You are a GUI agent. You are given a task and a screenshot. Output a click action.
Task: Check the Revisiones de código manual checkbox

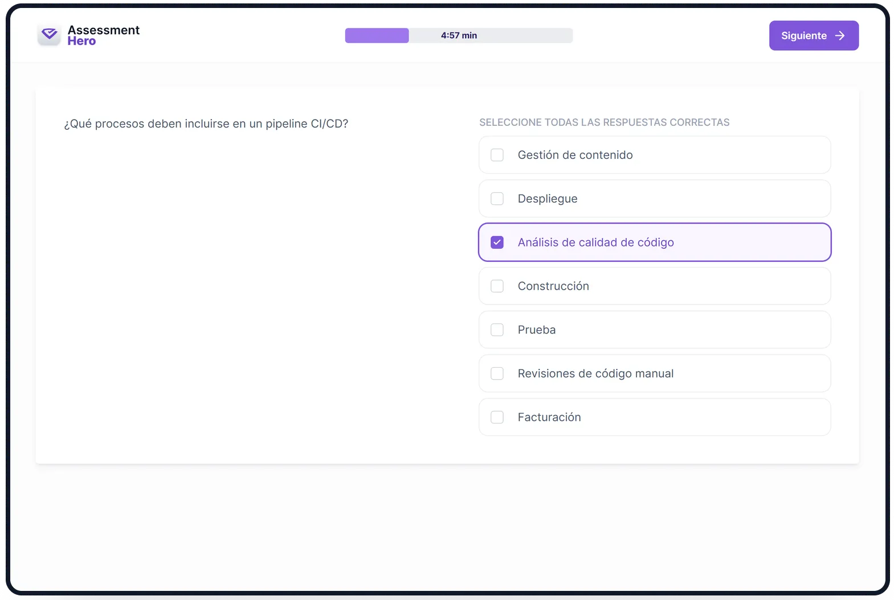(497, 373)
